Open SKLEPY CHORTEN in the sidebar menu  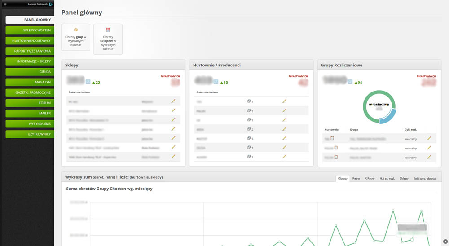coord(30,30)
